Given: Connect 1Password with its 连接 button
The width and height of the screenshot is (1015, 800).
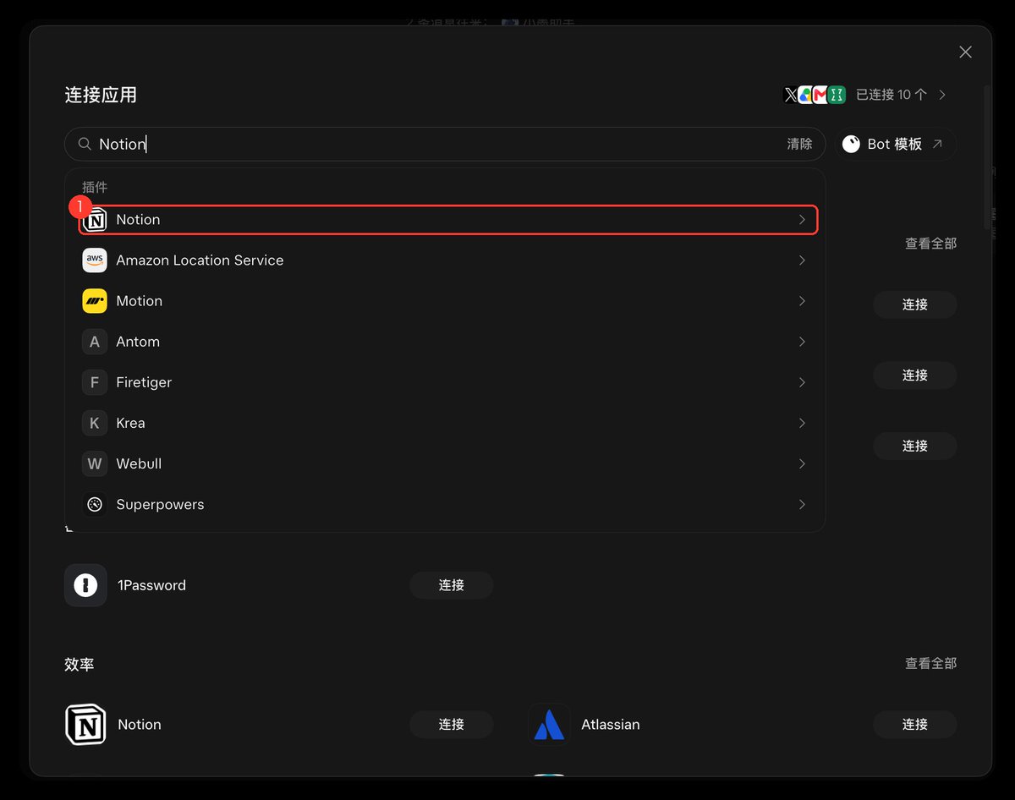Looking at the screenshot, I should pos(452,585).
